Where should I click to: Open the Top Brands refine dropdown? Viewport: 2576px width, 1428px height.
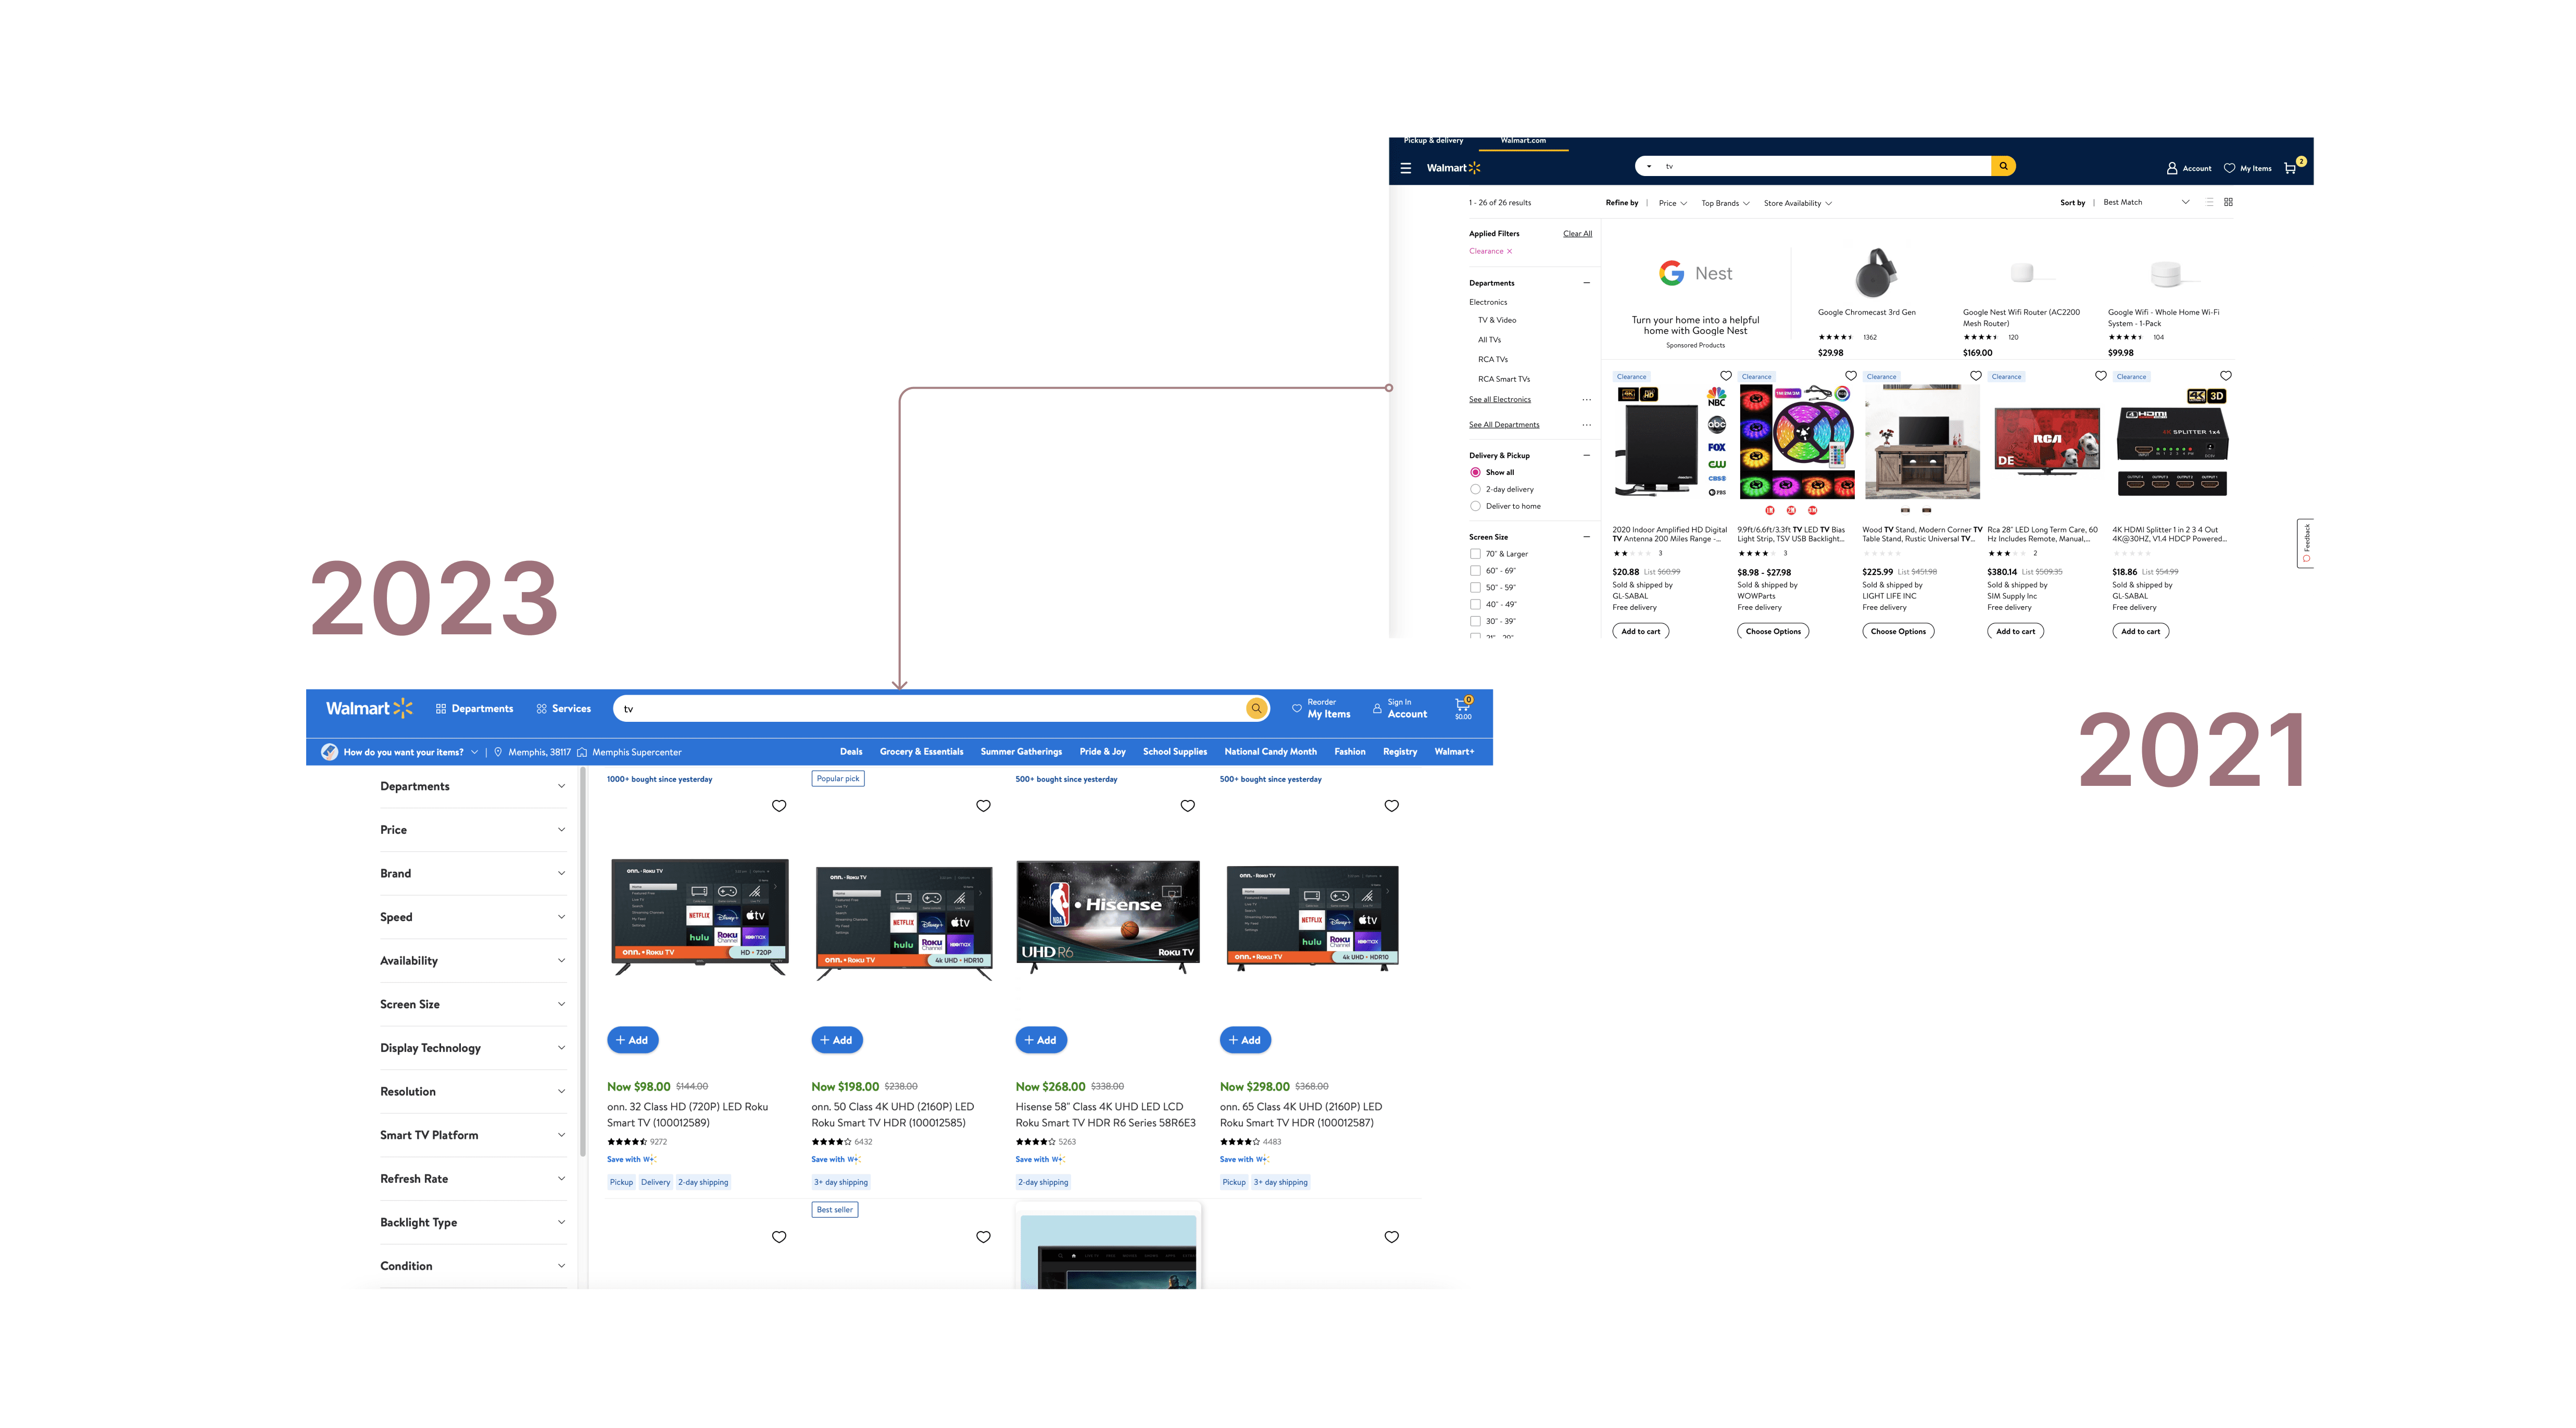tap(1725, 203)
